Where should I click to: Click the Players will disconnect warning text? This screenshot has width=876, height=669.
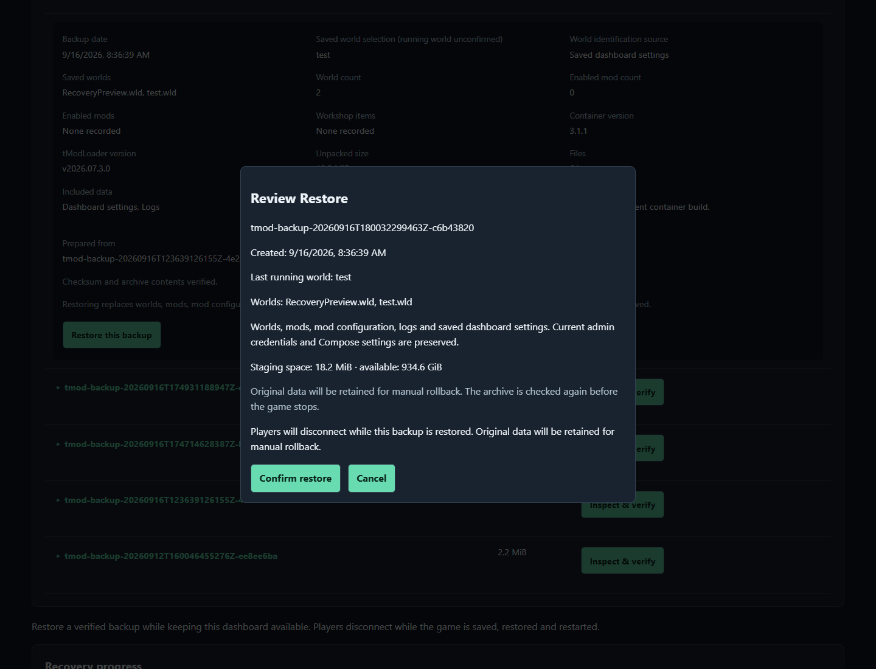pos(433,438)
